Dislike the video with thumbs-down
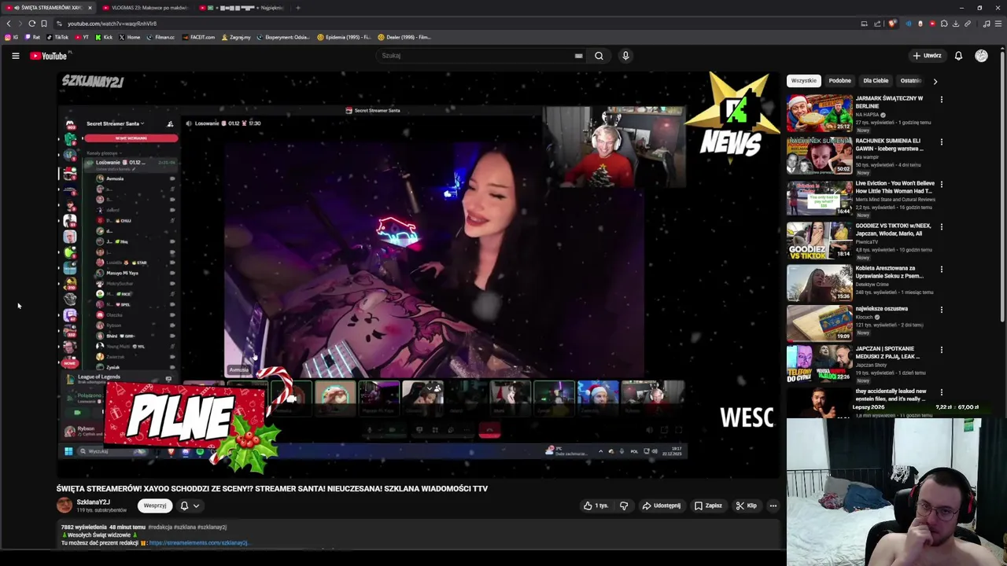Screen dimensions: 1007x566 pyautogui.click(x=624, y=505)
